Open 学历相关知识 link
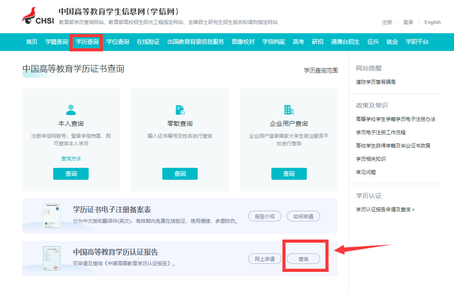 tap(371, 159)
